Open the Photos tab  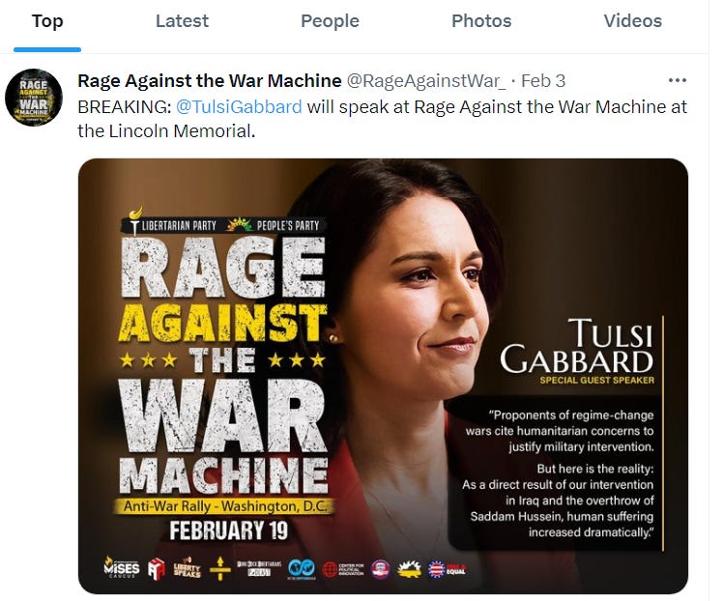(x=481, y=21)
